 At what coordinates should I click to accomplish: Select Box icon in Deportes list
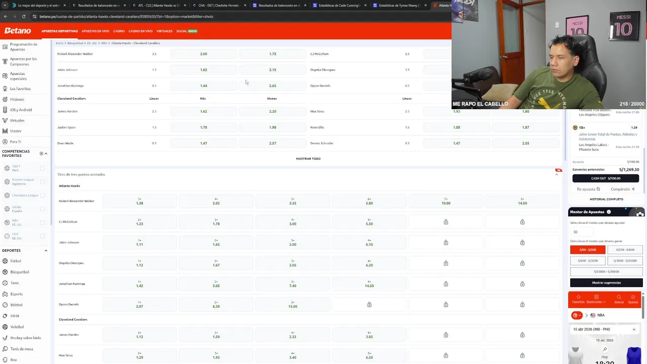click(5, 360)
